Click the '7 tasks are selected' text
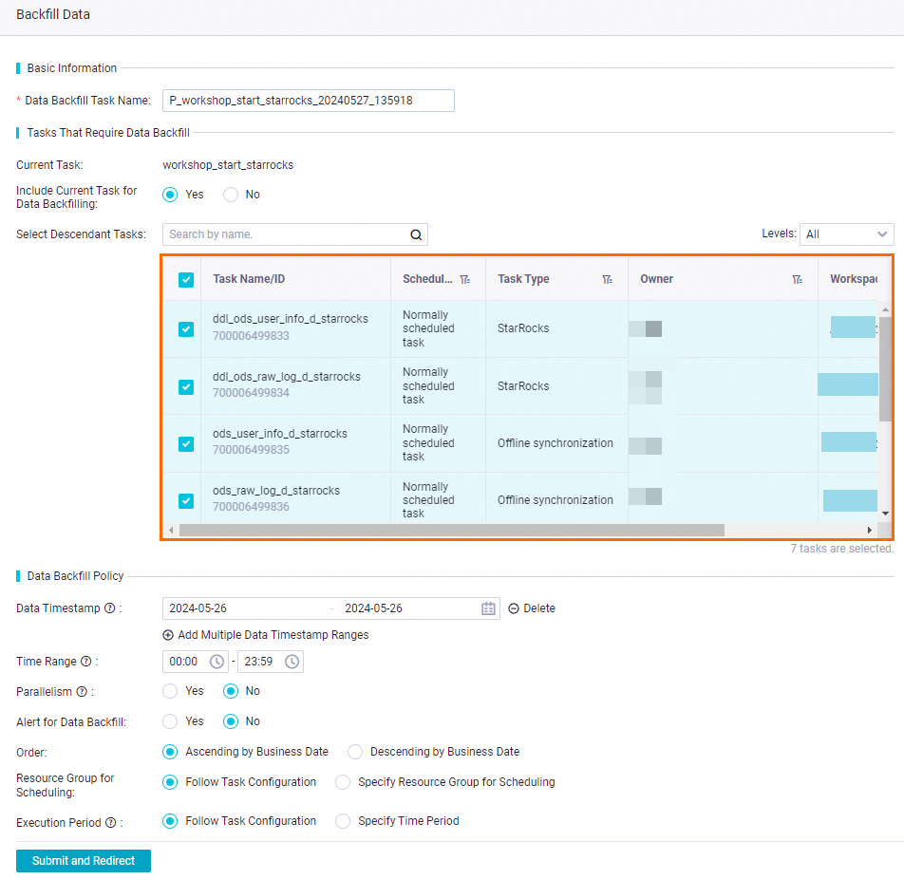The width and height of the screenshot is (904, 879). tap(841, 549)
